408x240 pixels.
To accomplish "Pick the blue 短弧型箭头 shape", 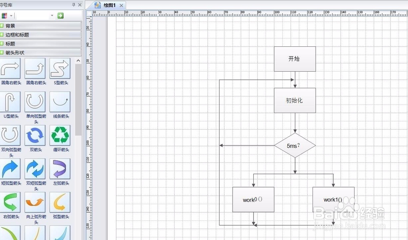I will (x=10, y=169).
